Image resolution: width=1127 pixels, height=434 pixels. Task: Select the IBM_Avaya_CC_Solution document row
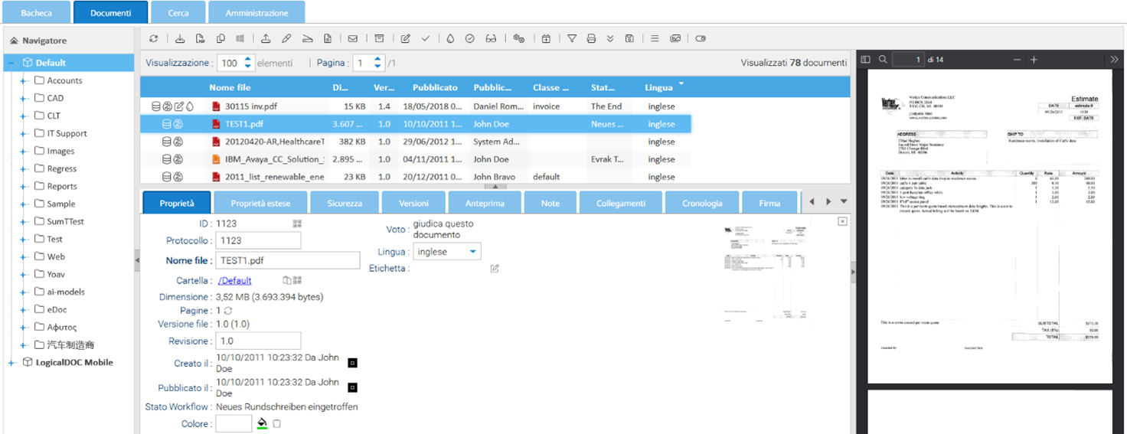pos(416,159)
